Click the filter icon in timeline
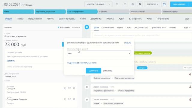 point(185,68)
